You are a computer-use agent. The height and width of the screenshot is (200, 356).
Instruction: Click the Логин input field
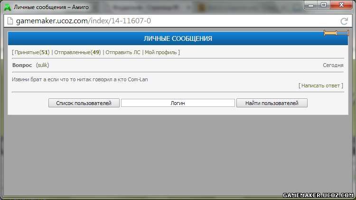178,103
